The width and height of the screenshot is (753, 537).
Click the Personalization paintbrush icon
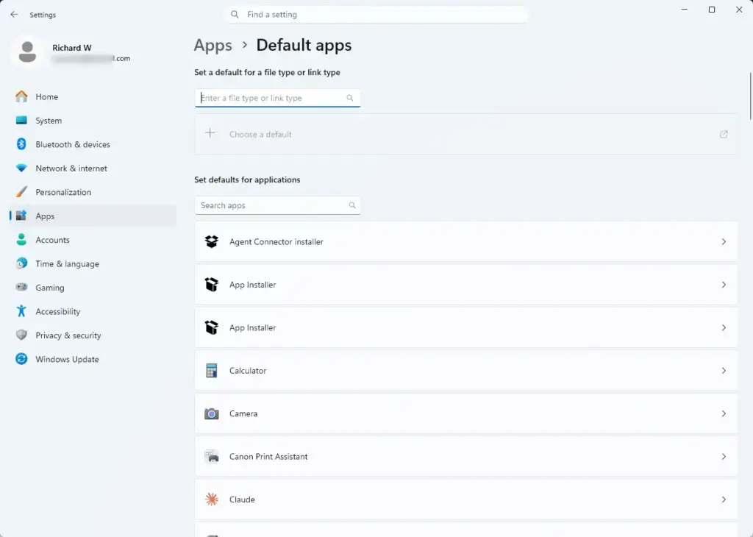[x=21, y=192]
